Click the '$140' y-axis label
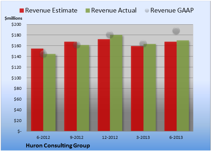The width and height of the screenshot is (211, 151). (x=16, y=57)
